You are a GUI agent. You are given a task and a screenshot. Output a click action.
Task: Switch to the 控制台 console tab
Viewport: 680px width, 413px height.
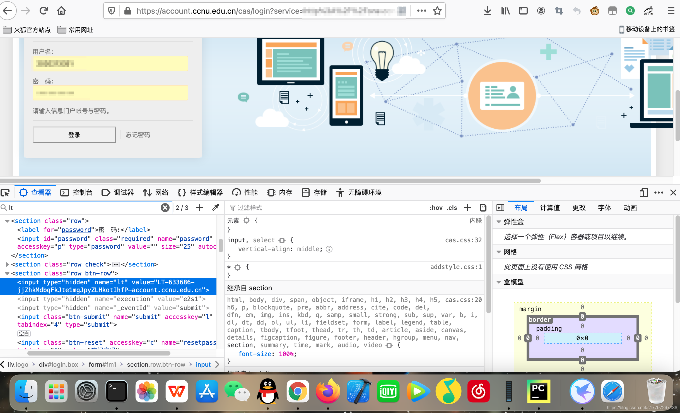(x=76, y=193)
